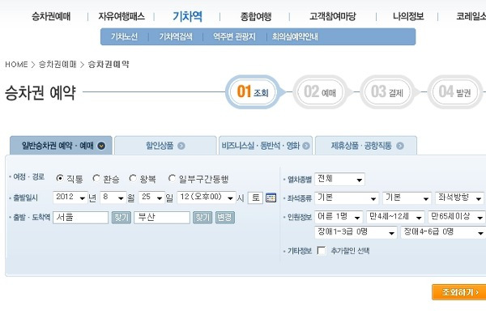
Task: Click 찾기 button next to 서울 field
Action: click(122, 218)
